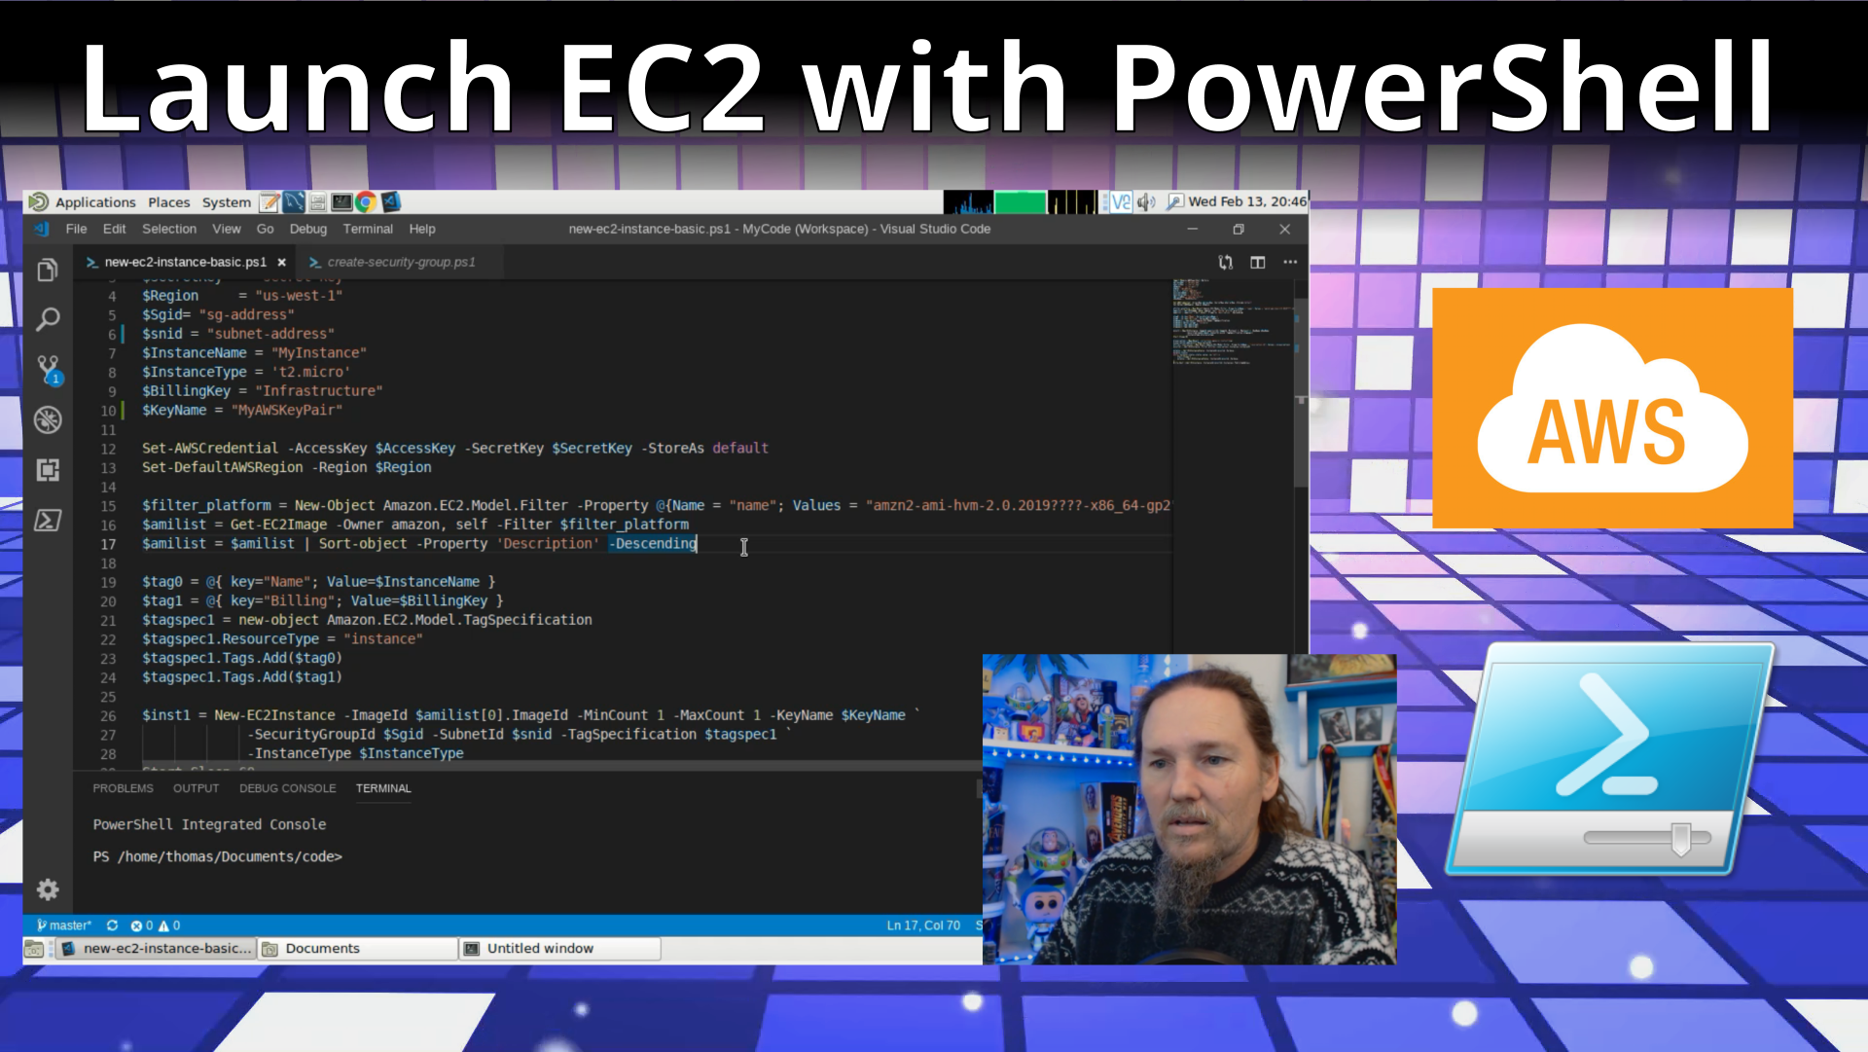Expand the file breadcrumb dropdown in editor

coord(186,262)
